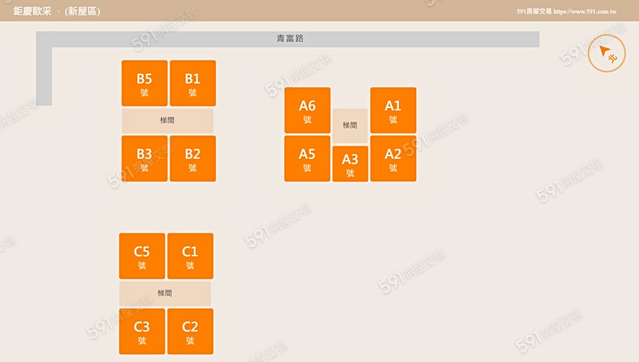This screenshot has height=362, width=639.
Task: Click the 鉅慶歡采 (新屋區) title
Action: point(57,11)
